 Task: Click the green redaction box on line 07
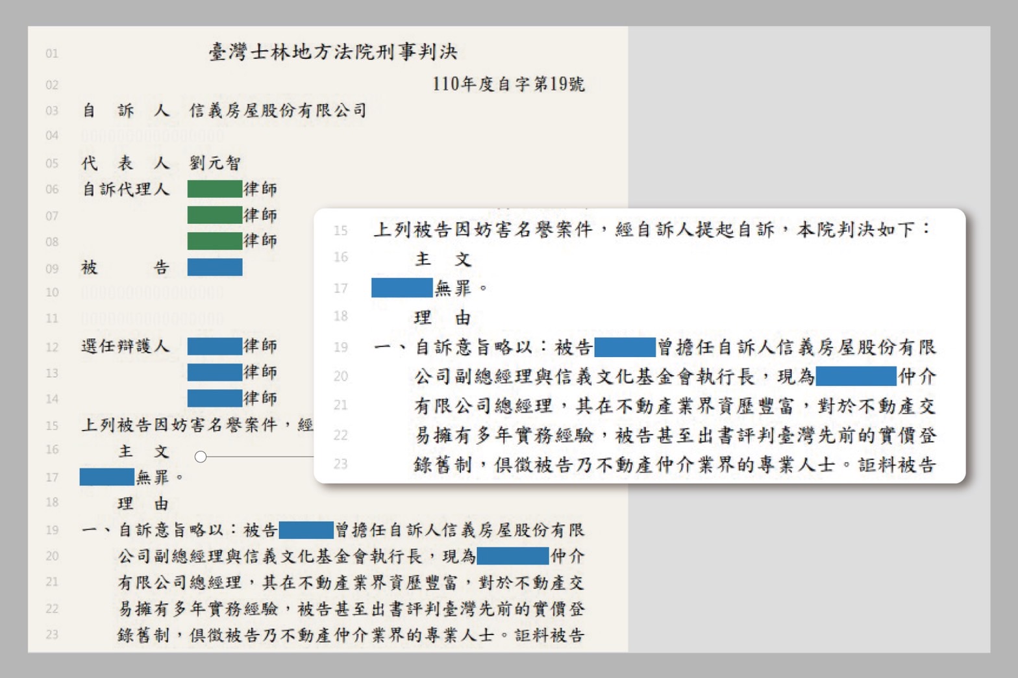[x=214, y=215]
